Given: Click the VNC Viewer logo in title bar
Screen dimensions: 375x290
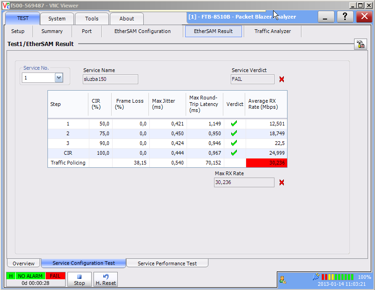Looking at the screenshot, I should click(6, 5).
